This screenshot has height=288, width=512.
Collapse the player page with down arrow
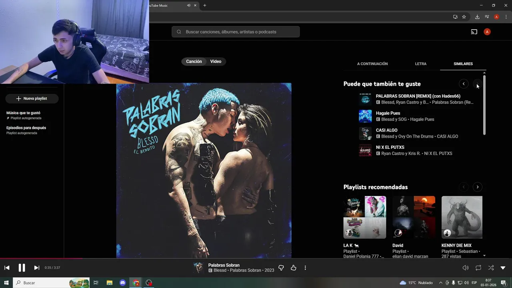(x=503, y=268)
